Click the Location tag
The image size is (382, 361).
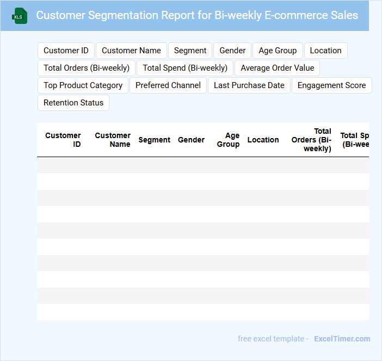[325, 51]
